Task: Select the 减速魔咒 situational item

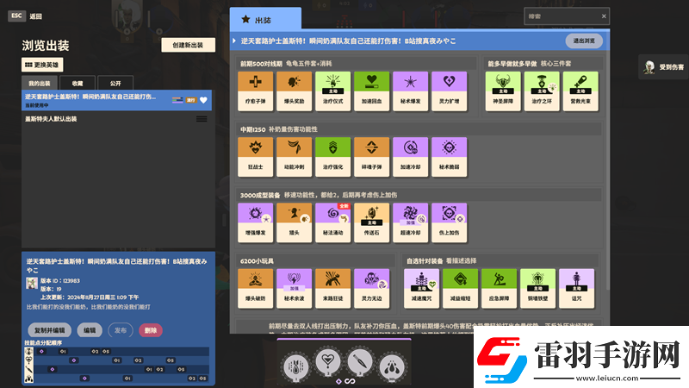Action: coord(421,289)
